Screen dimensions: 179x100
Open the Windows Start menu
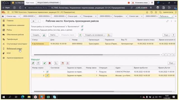click(4, 97)
